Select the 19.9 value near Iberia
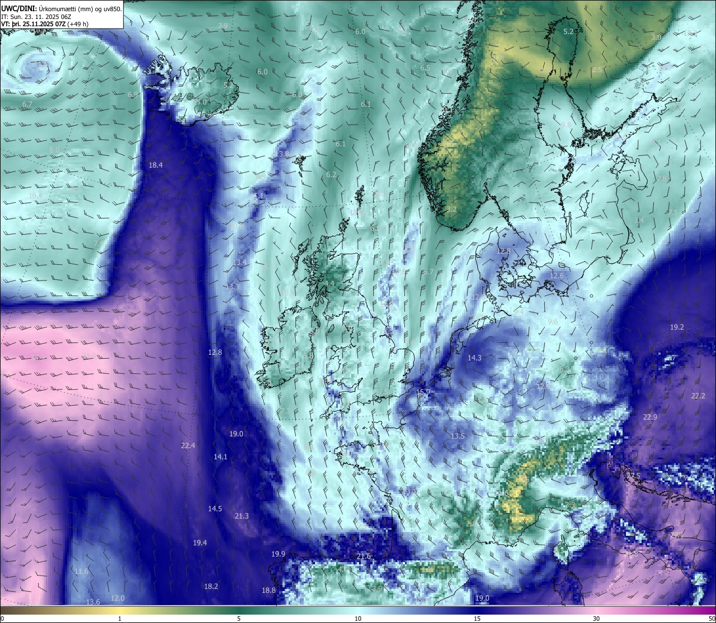Screen dimensions: 716x623 [x=278, y=554]
